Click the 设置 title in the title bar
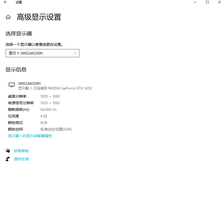Image resolution: width=224 pixels, height=199 pixels. [x=19, y=2]
